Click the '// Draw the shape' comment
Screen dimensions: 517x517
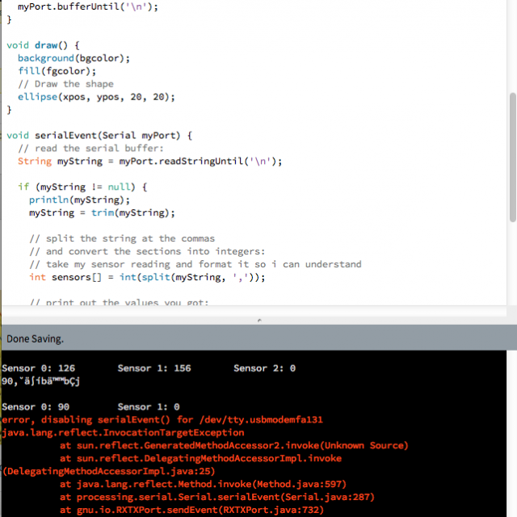pos(65,84)
